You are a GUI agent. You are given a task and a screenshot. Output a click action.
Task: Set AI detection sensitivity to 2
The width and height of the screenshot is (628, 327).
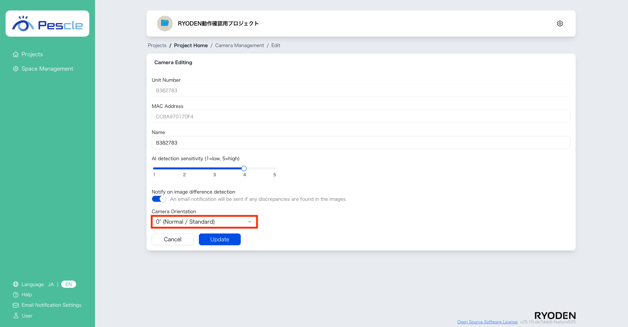(184, 168)
